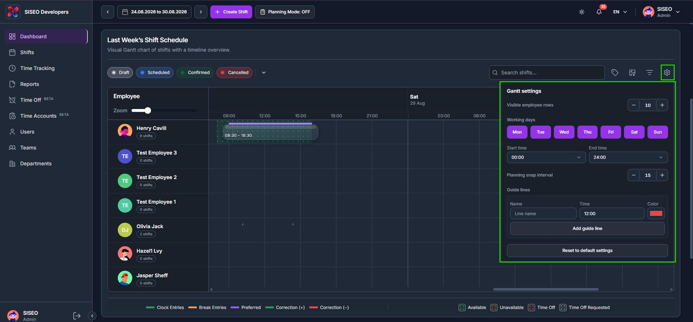The height and width of the screenshot is (322, 693).
Task: Toggle Draft status filter
Action: (x=120, y=73)
